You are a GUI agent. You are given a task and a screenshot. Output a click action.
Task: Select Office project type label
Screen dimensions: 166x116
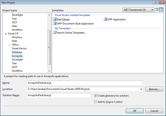[15, 45]
